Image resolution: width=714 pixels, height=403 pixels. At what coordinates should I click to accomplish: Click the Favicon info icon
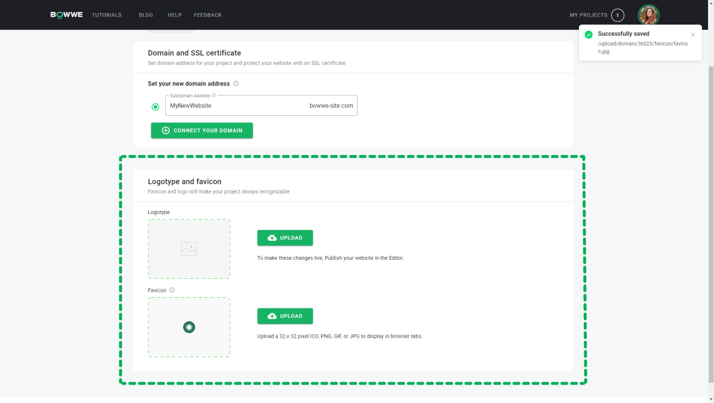(x=172, y=290)
